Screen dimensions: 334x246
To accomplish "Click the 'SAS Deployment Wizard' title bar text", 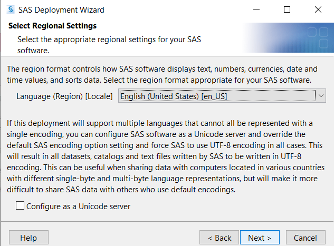I will tap(61, 10).
